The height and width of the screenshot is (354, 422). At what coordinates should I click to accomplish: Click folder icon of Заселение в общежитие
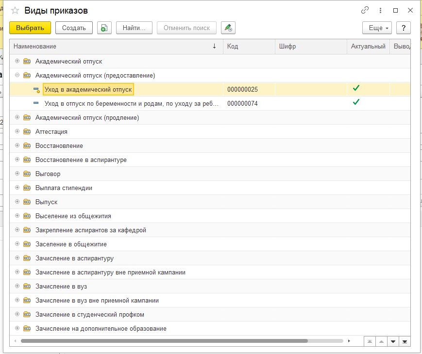(x=27, y=244)
